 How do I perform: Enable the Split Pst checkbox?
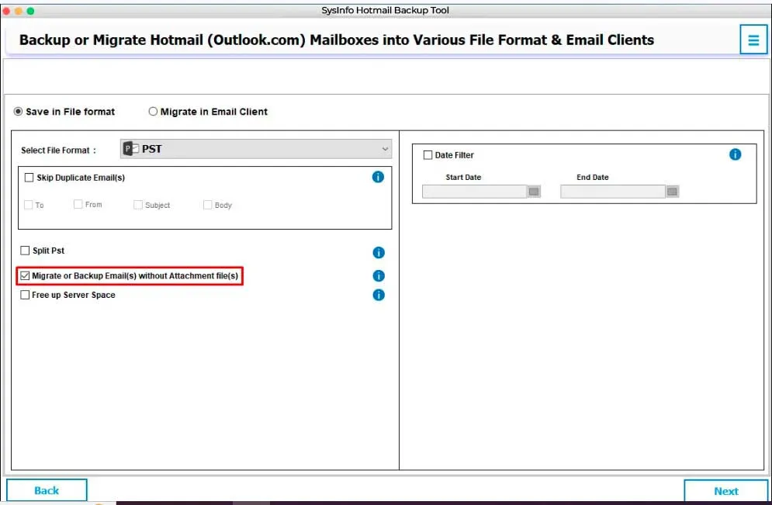pyautogui.click(x=25, y=251)
